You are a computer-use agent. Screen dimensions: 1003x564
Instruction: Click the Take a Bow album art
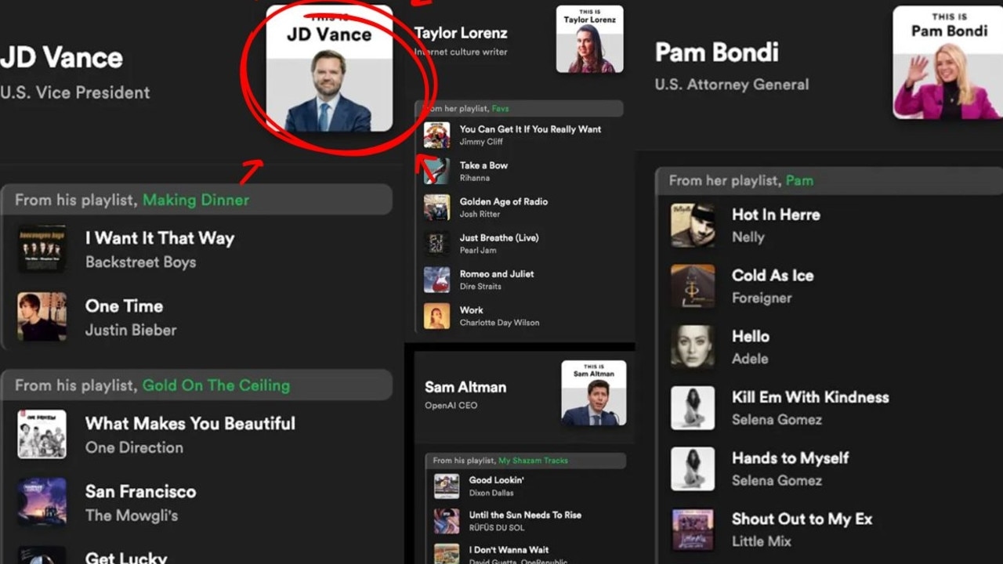tap(437, 171)
